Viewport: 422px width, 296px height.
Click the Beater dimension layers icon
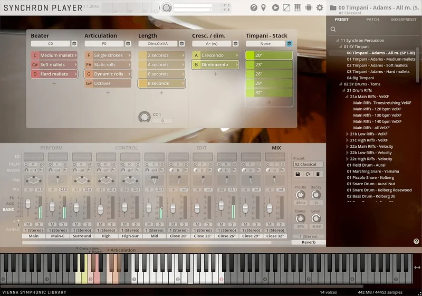click(74, 44)
